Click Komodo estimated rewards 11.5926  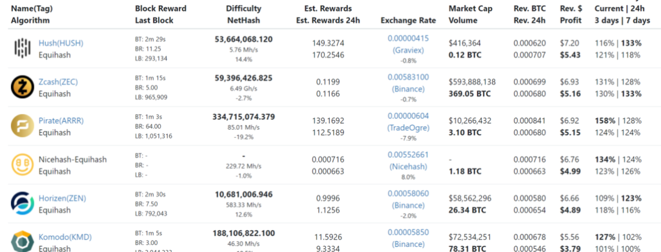(x=328, y=237)
